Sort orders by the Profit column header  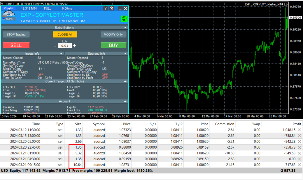(297, 124)
